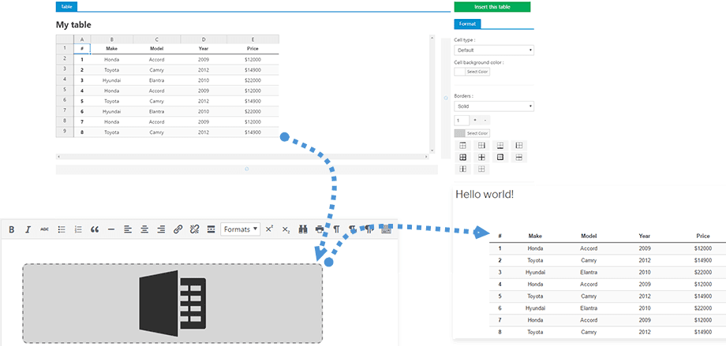This screenshot has width=726, height=346.
Task: Apply superscript formatting
Action: coord(269,229)
